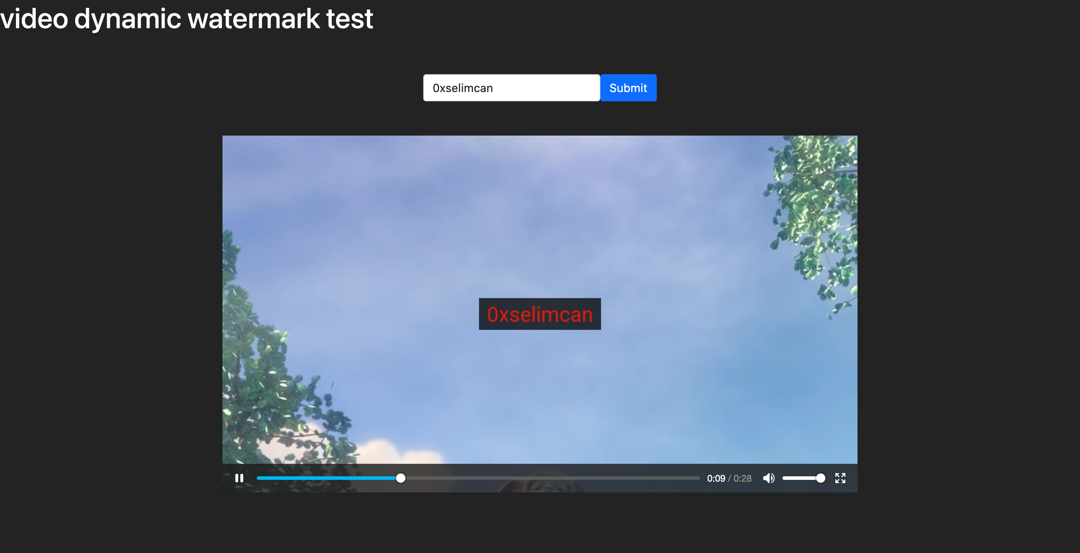1080x553 pixels.
Task: Click the 0:09 current time display
Action: coord(716,478)
